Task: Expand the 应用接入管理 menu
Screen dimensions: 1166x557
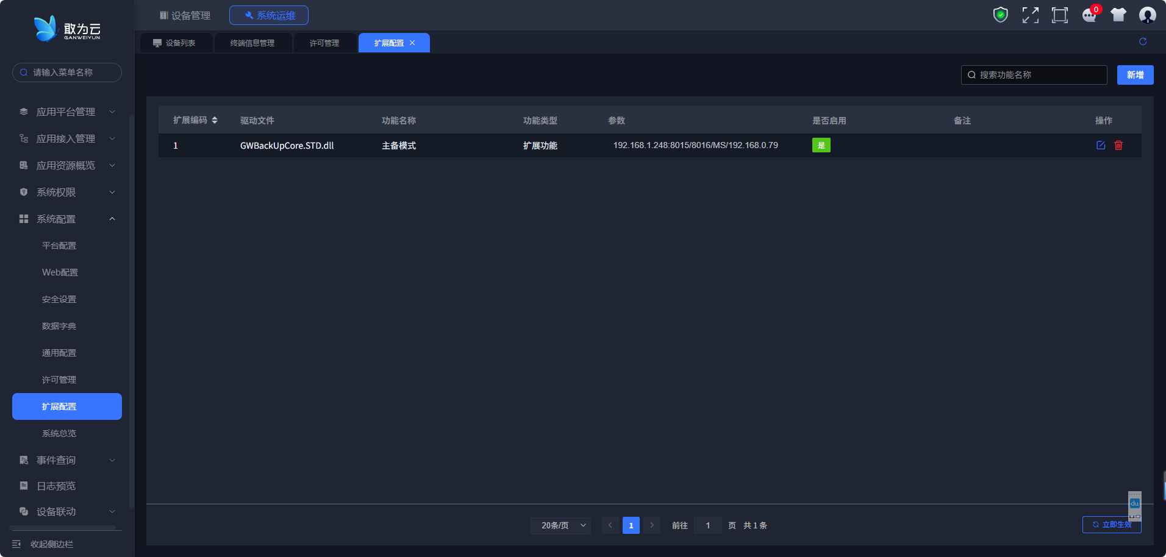Action: (x=67, y=138)
